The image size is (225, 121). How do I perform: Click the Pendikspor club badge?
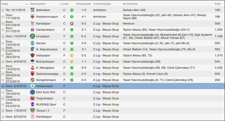pos(32,117)
